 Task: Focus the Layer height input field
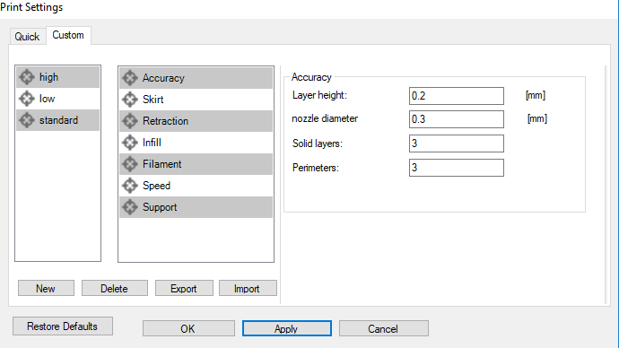point(457,96)
